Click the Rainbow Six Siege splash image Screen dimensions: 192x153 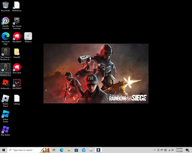96,73
